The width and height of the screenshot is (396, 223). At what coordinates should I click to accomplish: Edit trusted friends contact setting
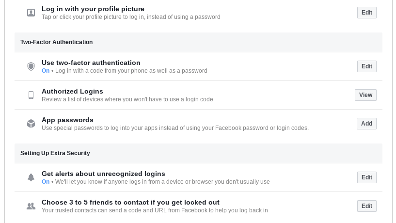point(366,206)
